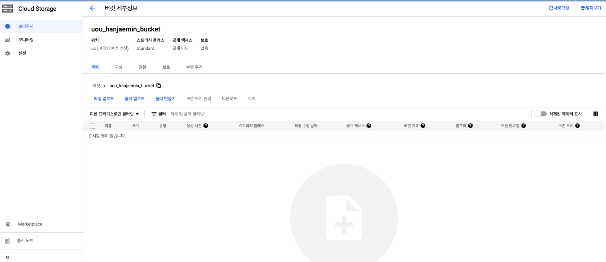Click the Marketplace cart icon
Screen dimensions: 606x262
8,224
